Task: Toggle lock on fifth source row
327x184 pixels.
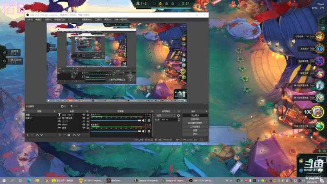Action: 87,128
